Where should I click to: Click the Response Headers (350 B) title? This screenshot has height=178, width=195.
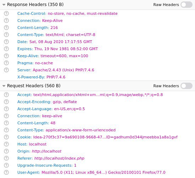coord(35,5)
